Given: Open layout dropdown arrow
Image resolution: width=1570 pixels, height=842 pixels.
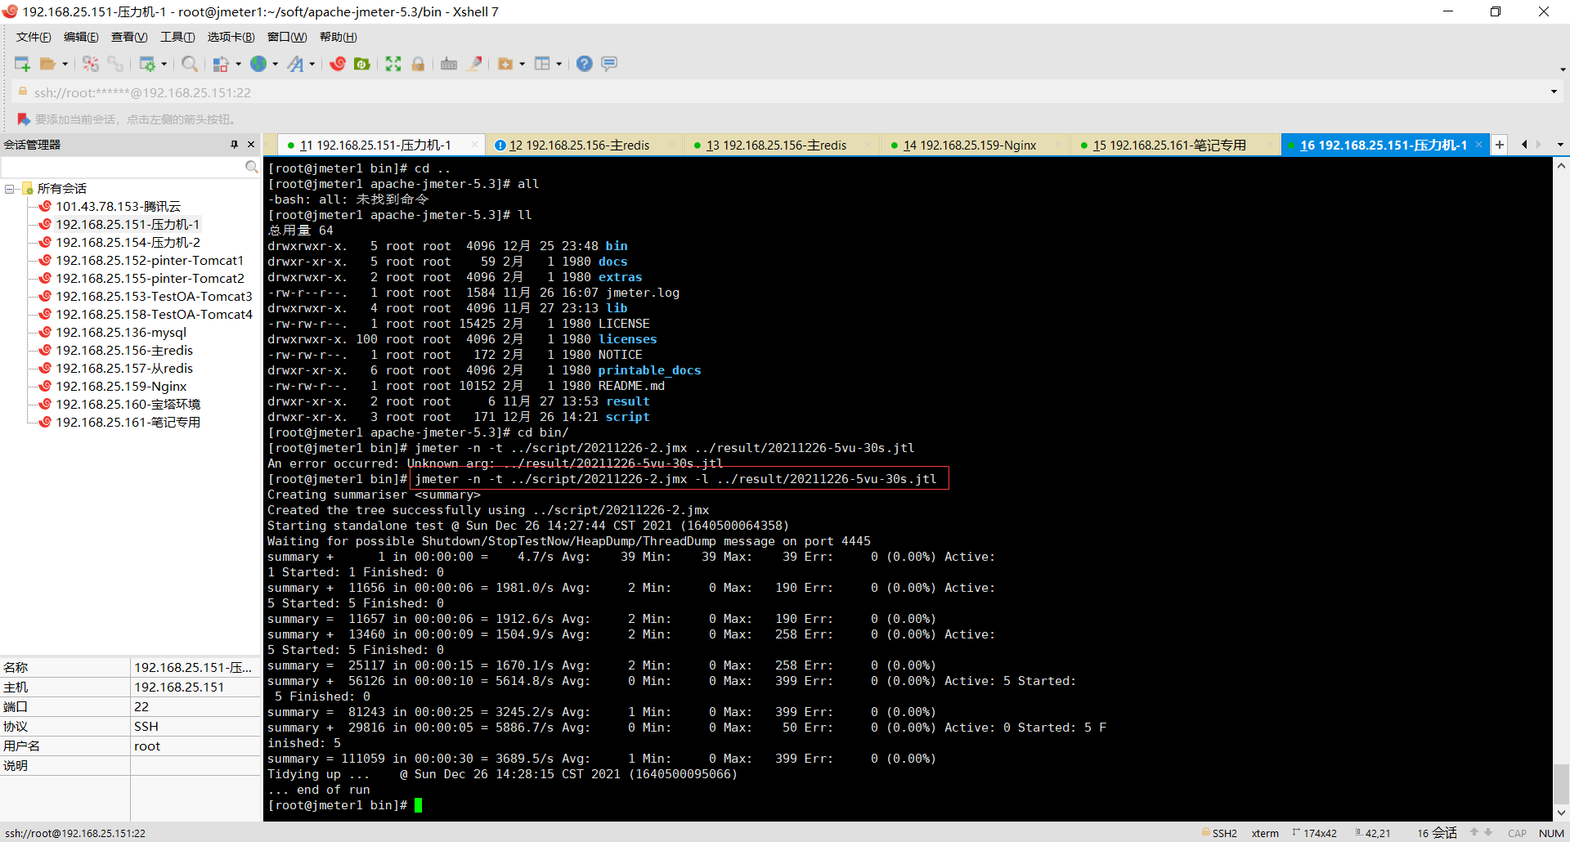Looking at the screenshot, I should 559,64.
